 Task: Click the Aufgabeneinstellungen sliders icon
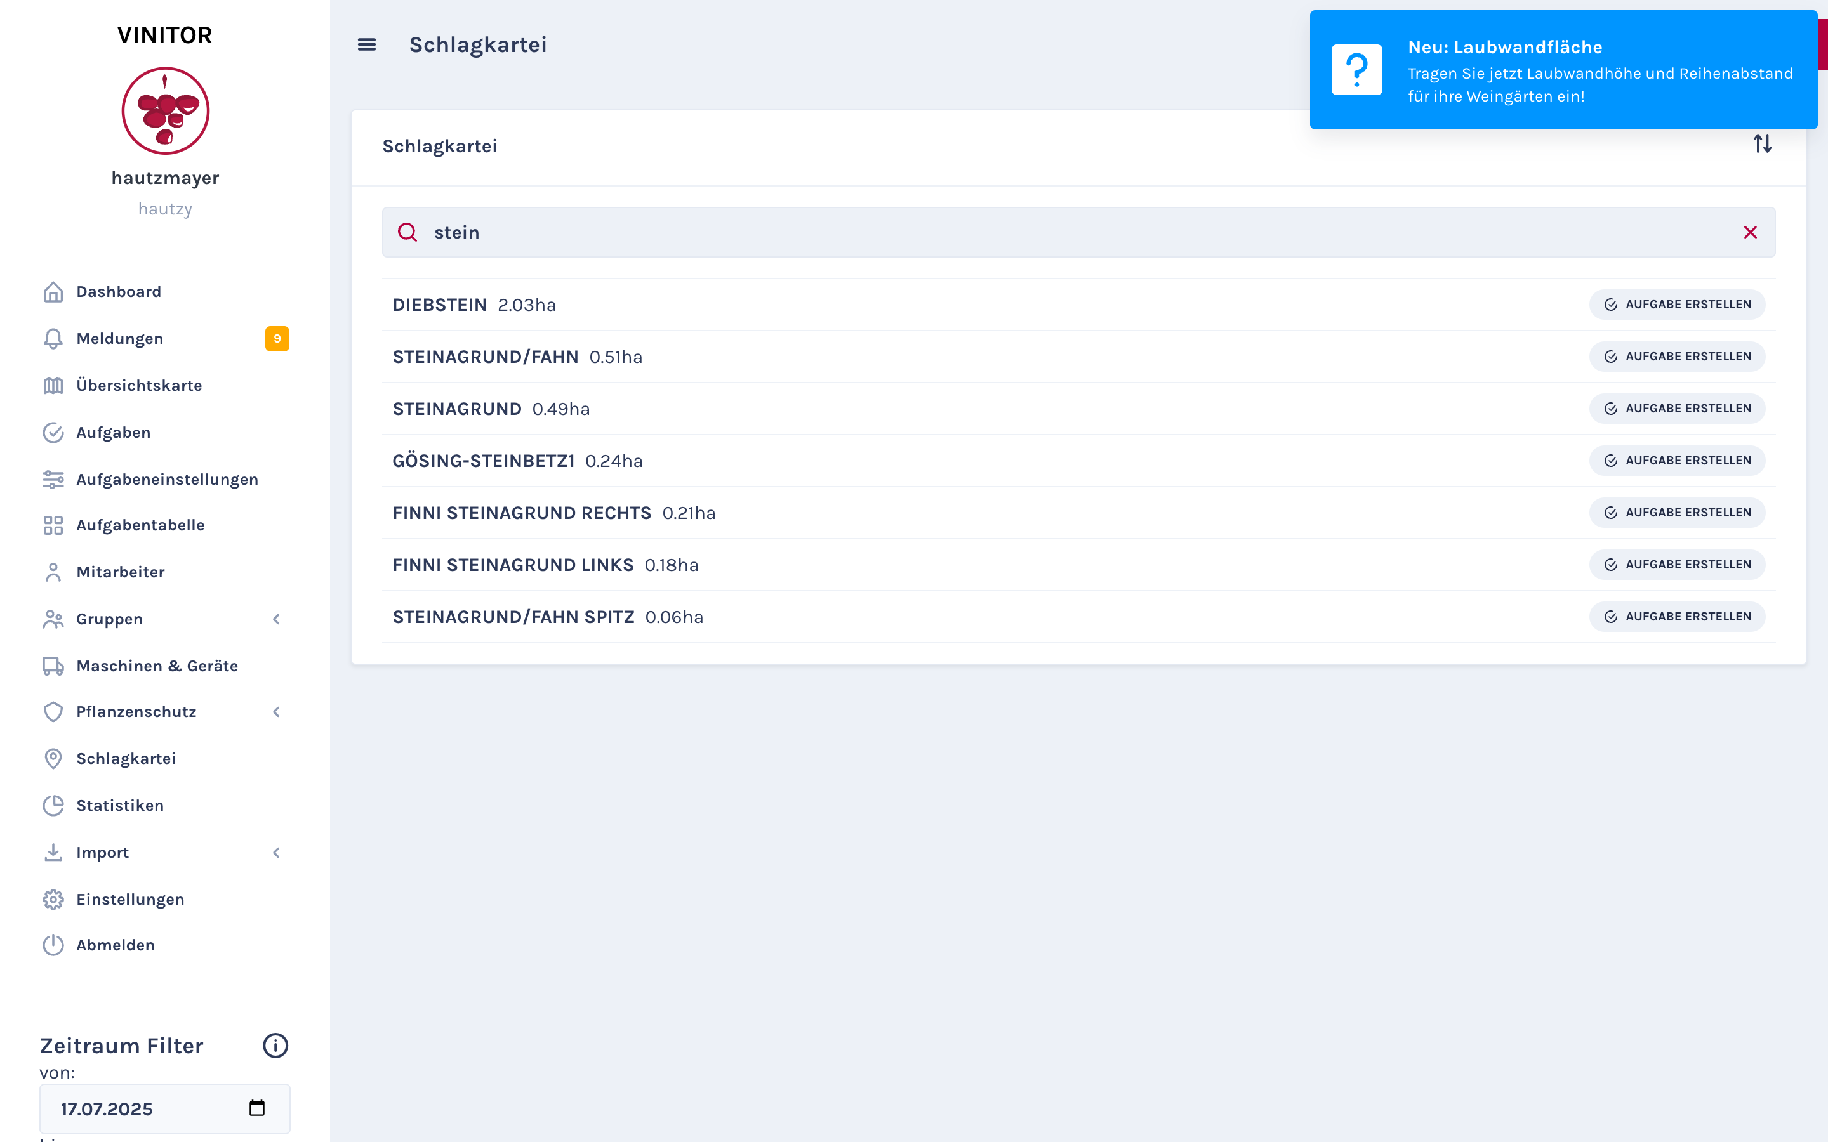[x=53, y=479]
